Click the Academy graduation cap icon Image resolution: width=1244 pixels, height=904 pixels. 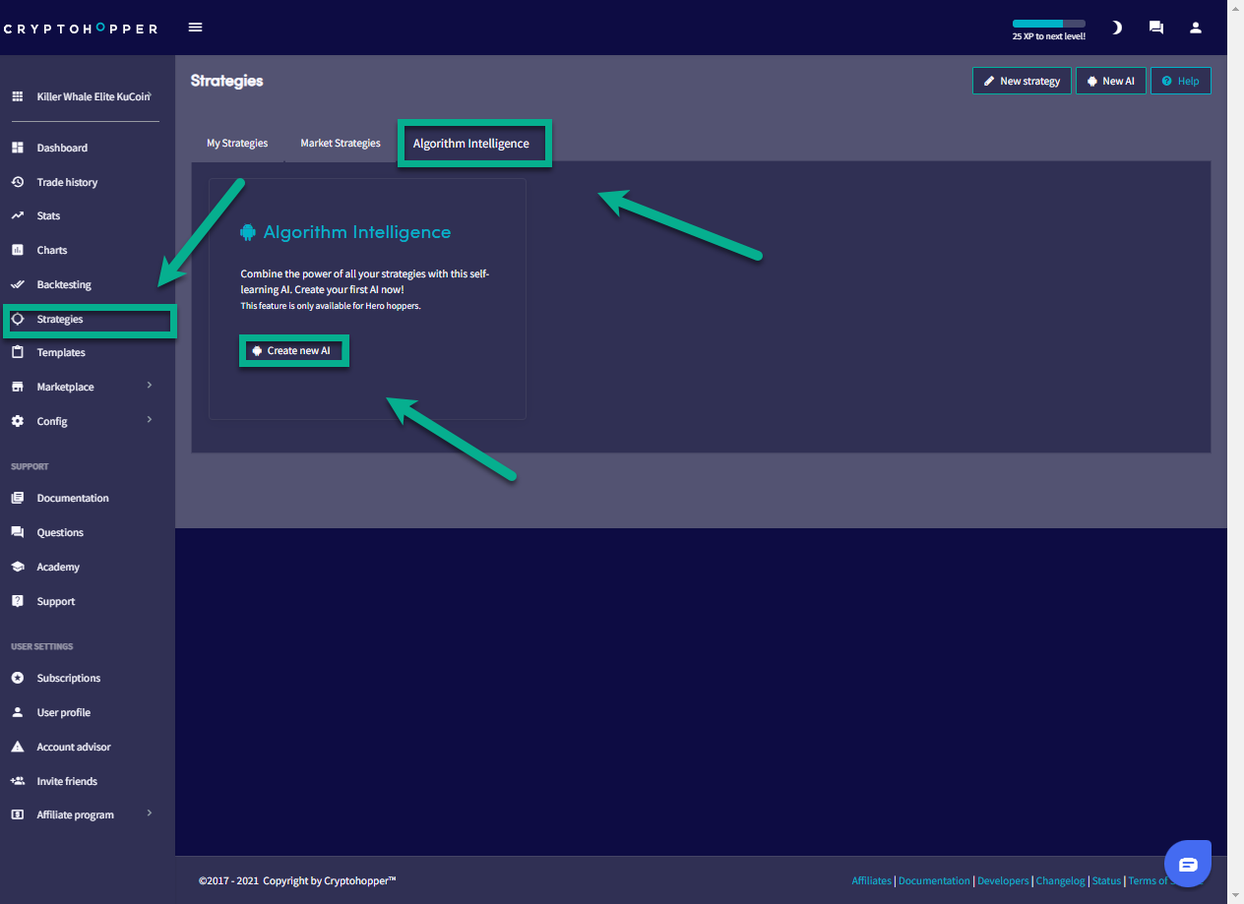[17, 567]
